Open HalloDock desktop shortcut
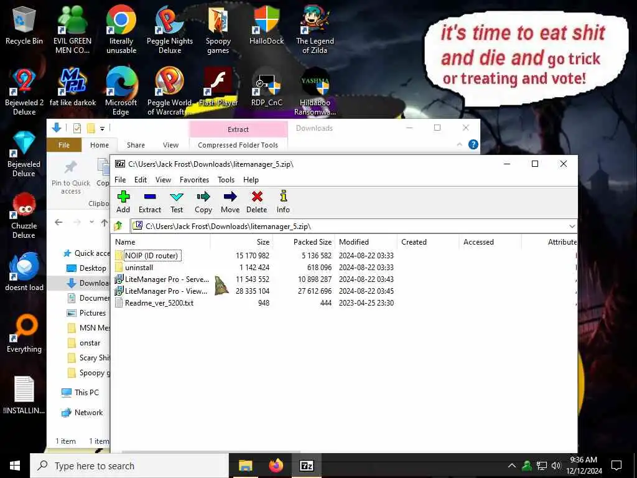637x478 pixels. click(266, 25)
